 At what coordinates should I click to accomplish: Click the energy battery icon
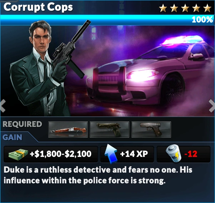point(173,153)
